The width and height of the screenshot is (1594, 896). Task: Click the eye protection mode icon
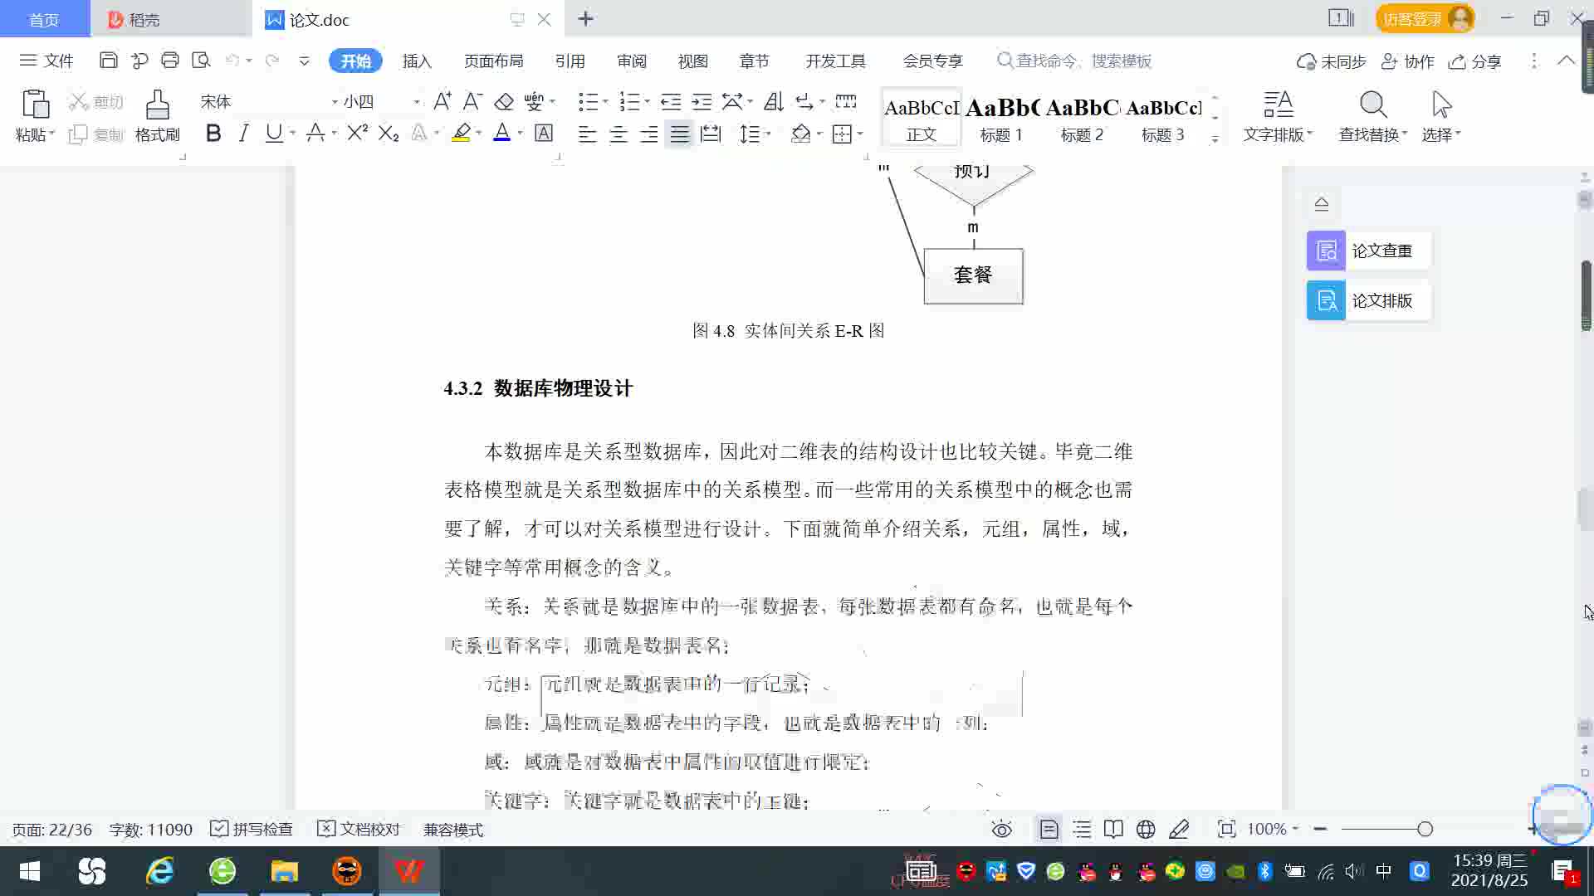pos(1002,830)
